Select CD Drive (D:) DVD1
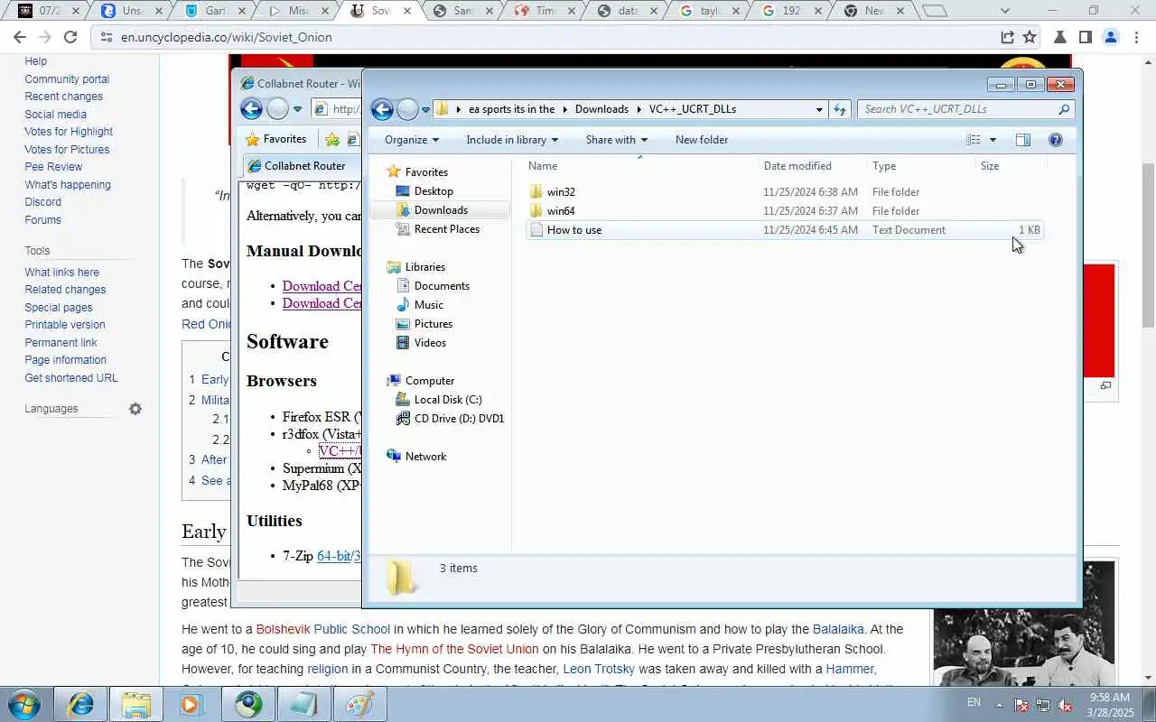The image size is (1156, 722). [459, 419]
